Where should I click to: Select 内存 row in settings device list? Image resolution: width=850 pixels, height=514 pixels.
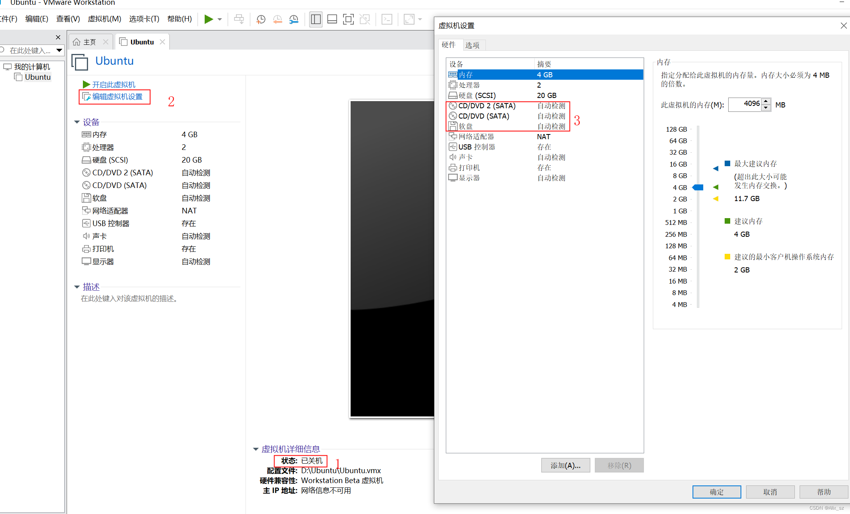(545, 75)
